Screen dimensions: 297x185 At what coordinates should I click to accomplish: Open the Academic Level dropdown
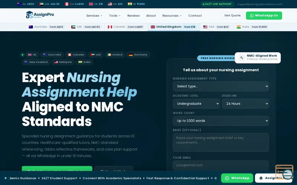tap(196, 104)
